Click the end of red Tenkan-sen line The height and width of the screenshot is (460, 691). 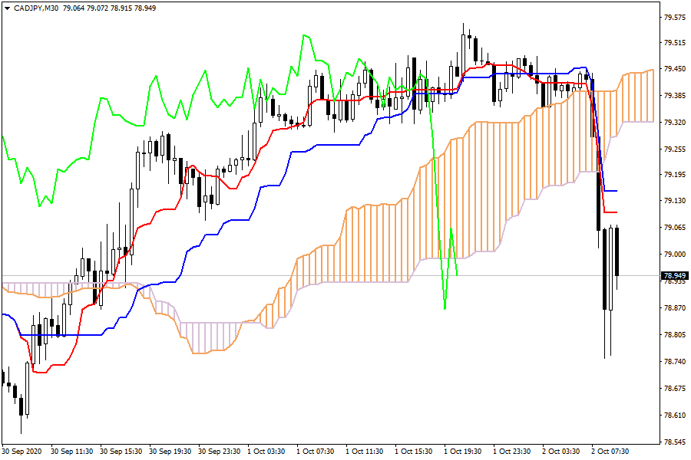click(616, 212)
